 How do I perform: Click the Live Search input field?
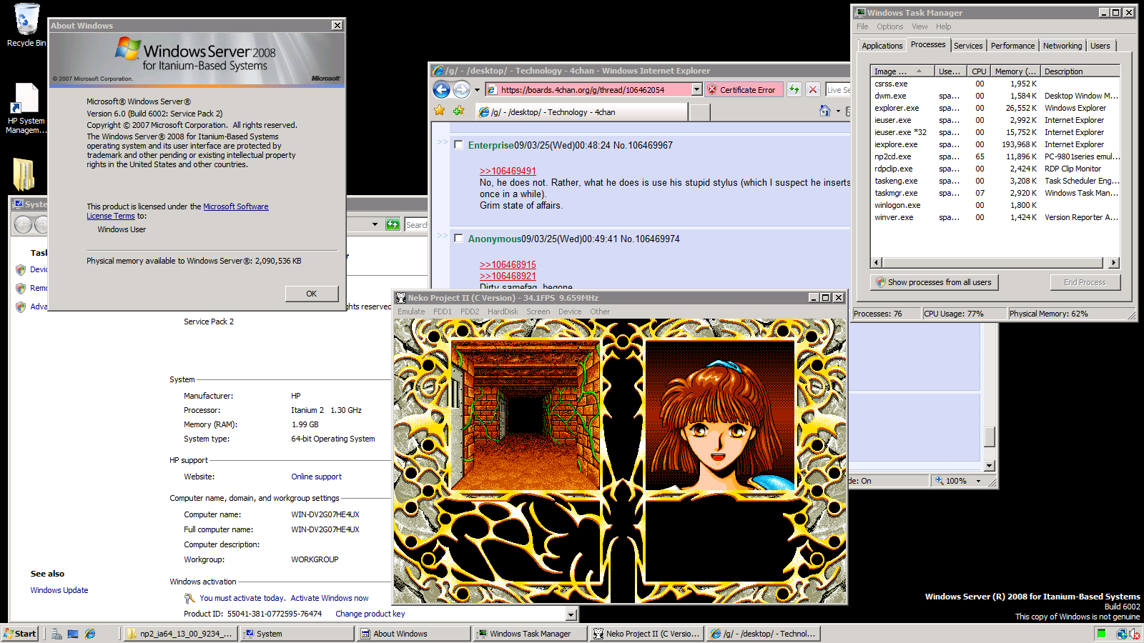(838, 89)
